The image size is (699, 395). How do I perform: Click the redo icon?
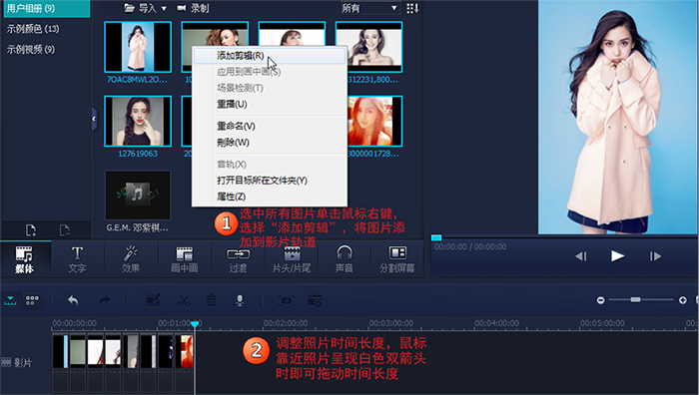104,301
